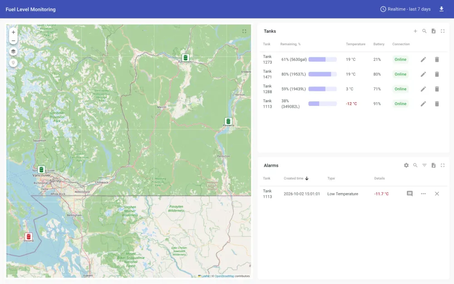Select the green tank marker at Vancouver

coord(41,169)
